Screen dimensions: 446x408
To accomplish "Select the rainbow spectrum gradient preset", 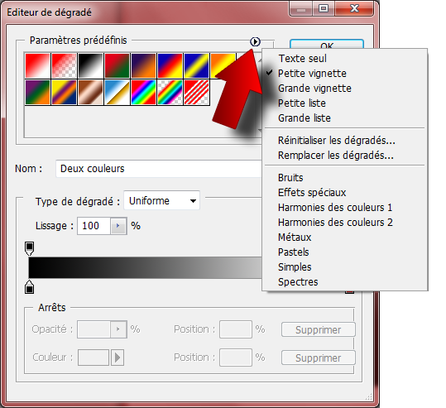I will point(143,92).
